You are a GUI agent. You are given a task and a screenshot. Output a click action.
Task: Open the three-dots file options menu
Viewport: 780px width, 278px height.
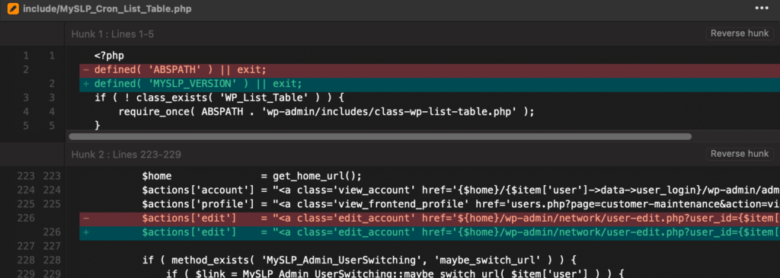click(762, 8)
